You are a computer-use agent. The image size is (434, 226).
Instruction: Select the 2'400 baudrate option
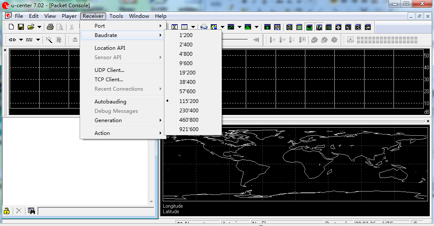click(x=193, y=45)
